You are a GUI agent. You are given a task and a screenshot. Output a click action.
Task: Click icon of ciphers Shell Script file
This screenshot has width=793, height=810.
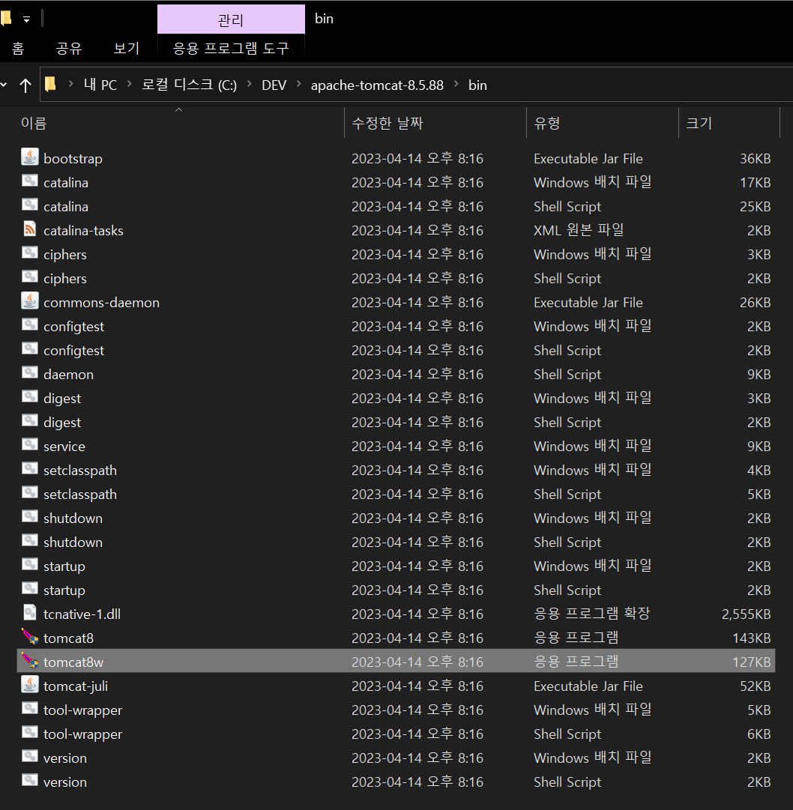(30, 277)
